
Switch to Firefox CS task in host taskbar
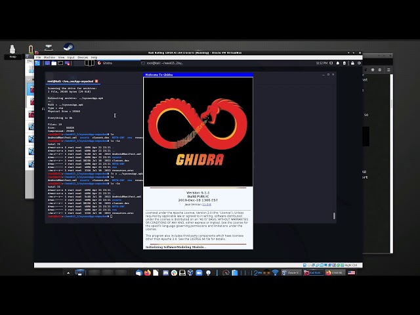(x=335, y=273)
